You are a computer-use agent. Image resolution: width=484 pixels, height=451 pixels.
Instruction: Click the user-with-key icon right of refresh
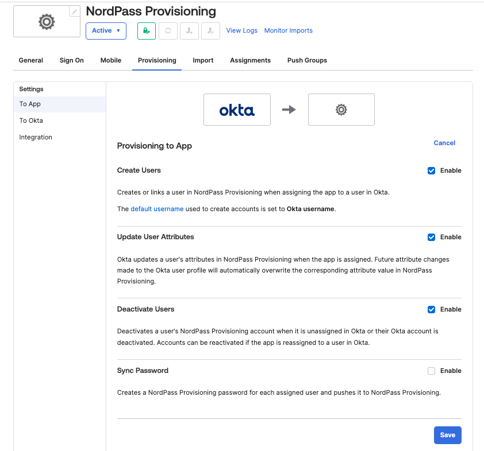[x=189, y=31]
